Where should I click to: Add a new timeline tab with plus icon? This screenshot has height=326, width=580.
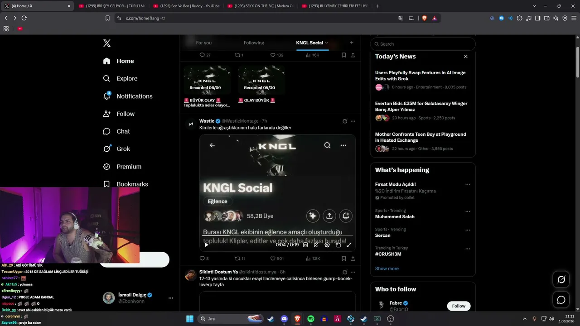351,43
